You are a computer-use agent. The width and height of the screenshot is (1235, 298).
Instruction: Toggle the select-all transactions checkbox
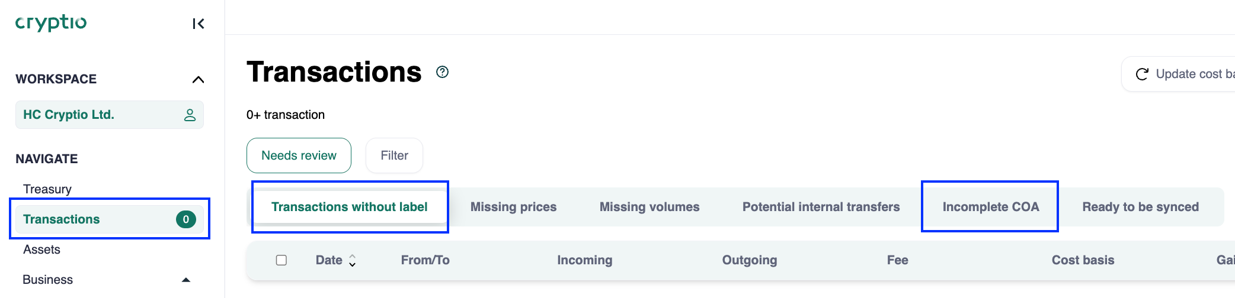pyautogui.click(x=281, y=260)
